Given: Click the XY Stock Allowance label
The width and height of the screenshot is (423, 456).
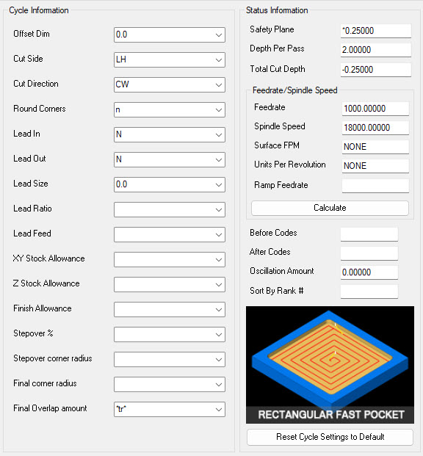Looking at the screenshot, I should (x=49, y=258).
